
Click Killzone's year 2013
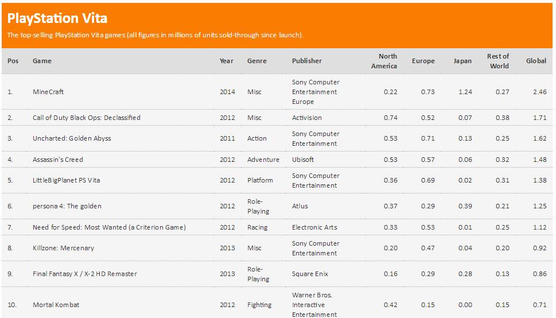pos(227,248)
